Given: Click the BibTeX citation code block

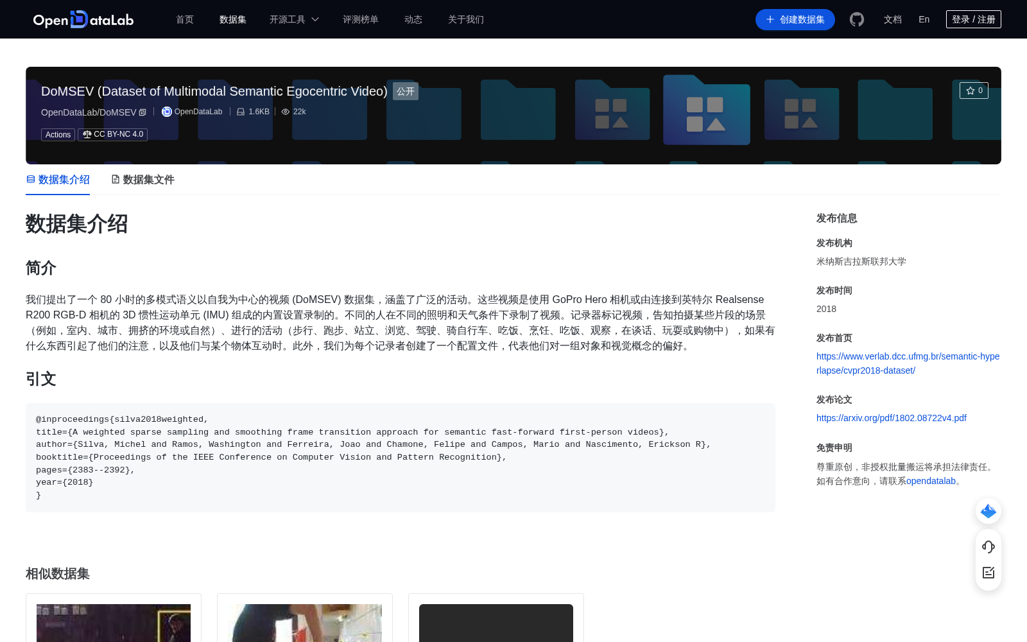Looking at the screenshot, I should [401, 458].
